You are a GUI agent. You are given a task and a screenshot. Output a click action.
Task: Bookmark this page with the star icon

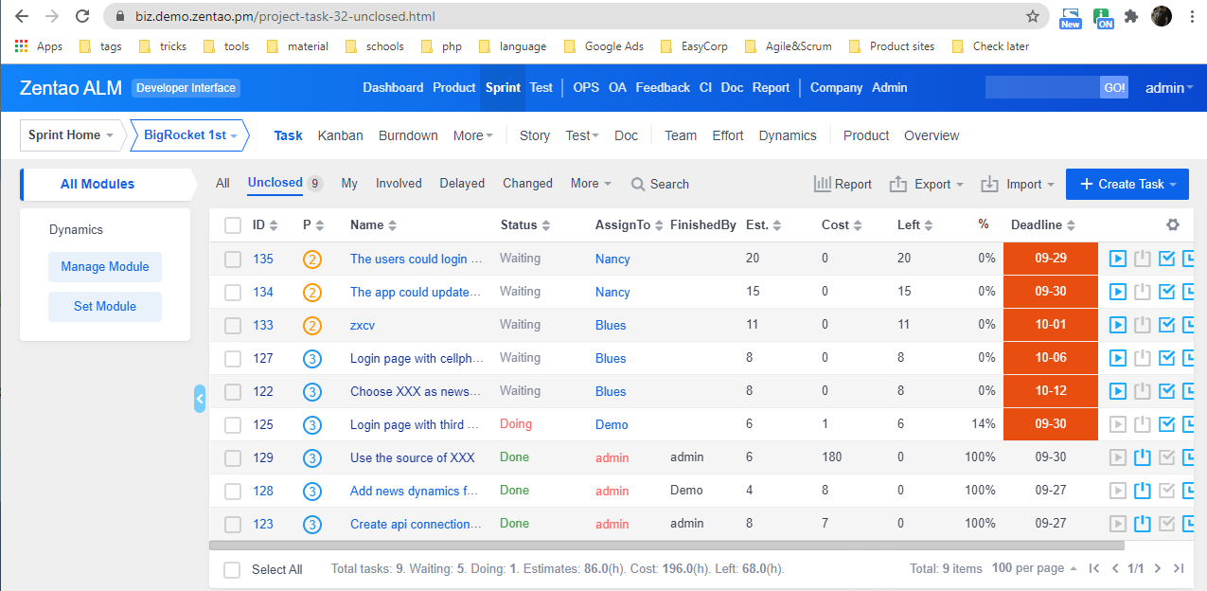point(1033,16)
